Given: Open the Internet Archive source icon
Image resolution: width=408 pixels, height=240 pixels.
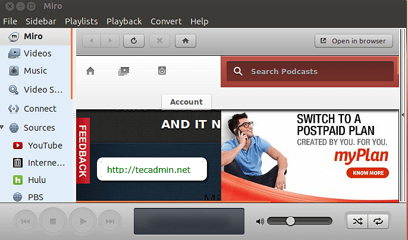Looking at the screenshot, I should click(18, 163).
